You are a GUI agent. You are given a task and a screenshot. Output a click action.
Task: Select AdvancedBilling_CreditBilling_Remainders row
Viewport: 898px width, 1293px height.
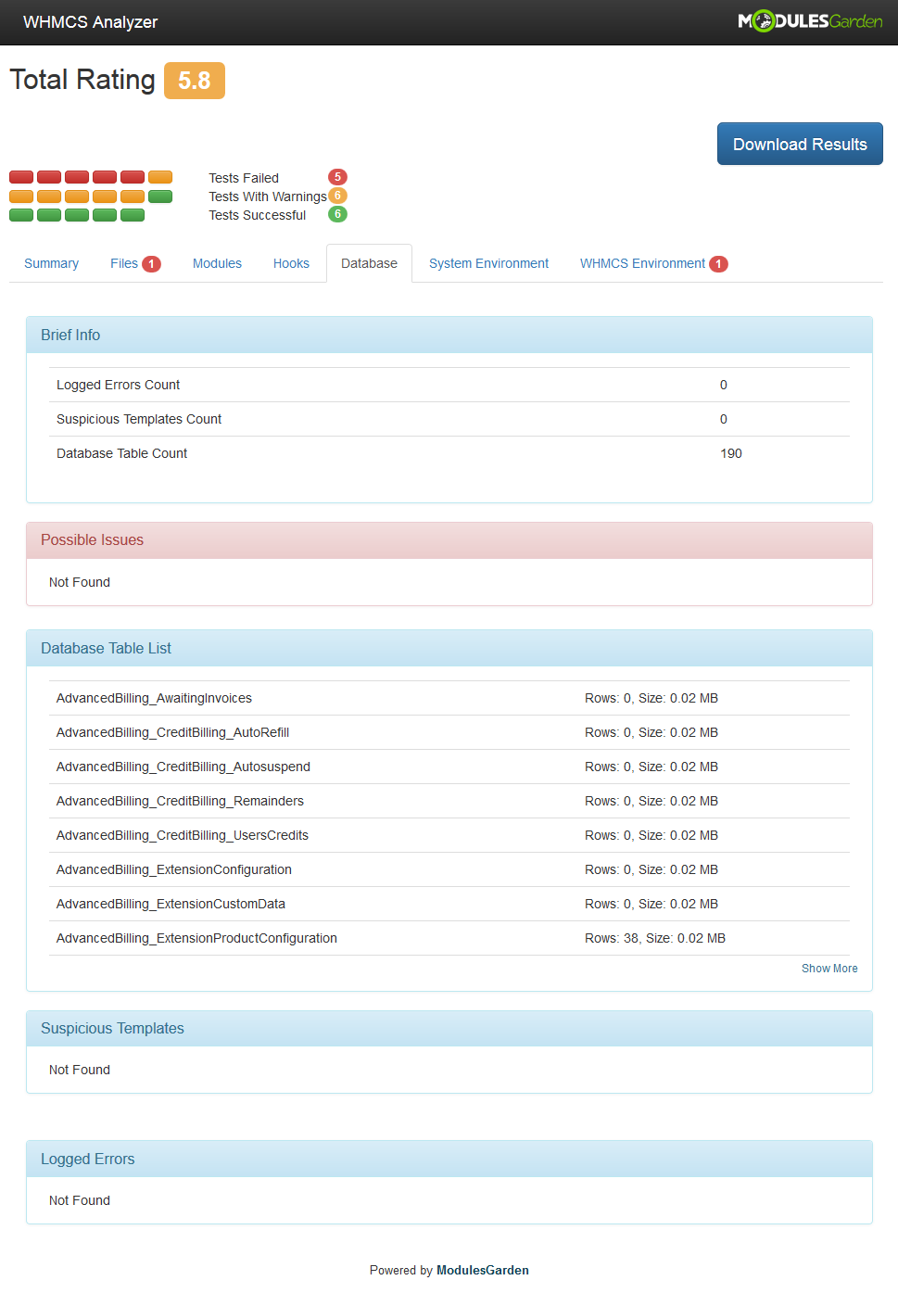(449, 801)
